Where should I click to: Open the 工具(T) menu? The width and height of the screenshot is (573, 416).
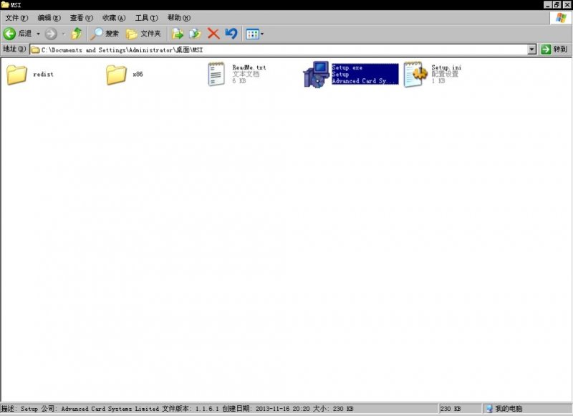coord(147,17)
